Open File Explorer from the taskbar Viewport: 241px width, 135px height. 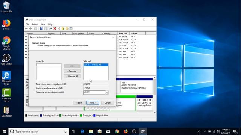click(91, 132)
